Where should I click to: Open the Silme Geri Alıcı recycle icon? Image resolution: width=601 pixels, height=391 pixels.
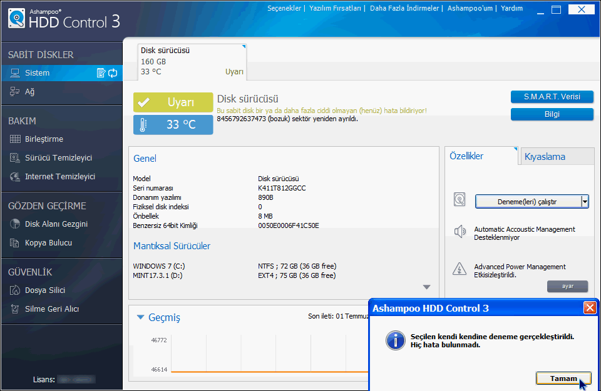[15, 309]
